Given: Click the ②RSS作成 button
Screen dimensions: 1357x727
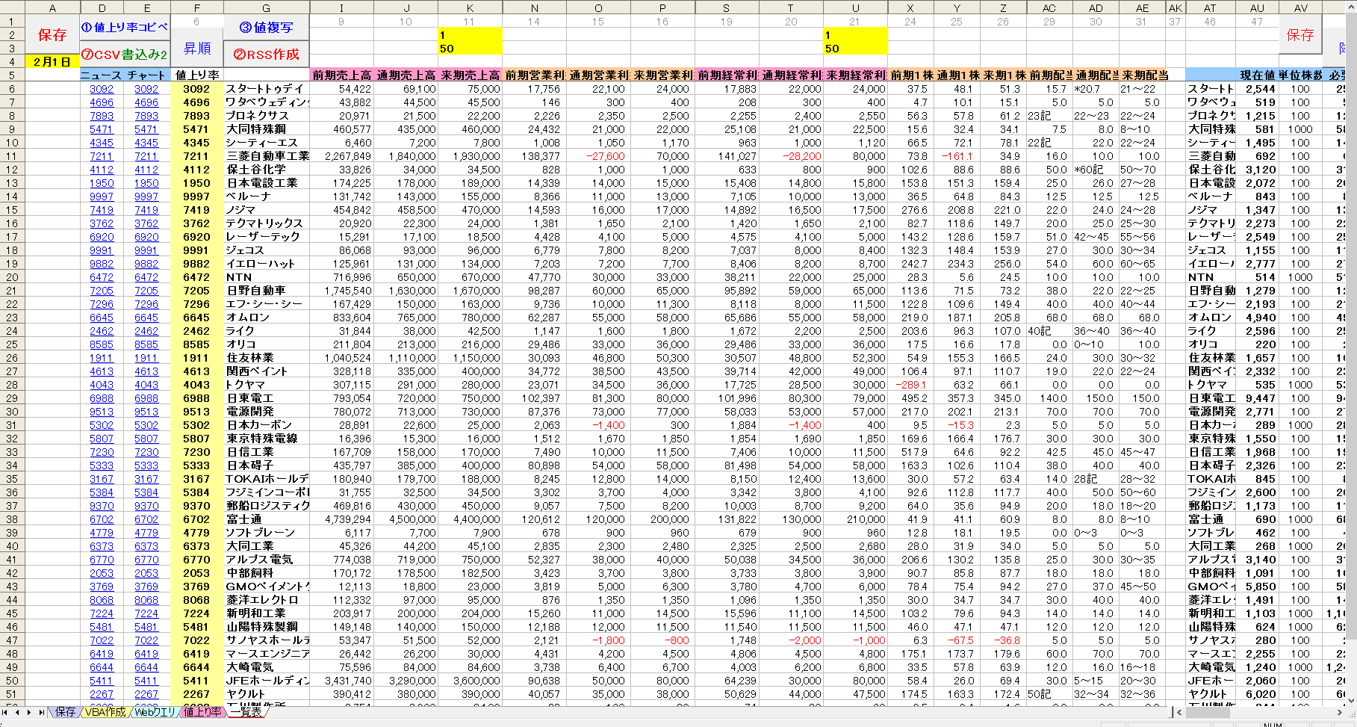Looking at the screenshot, I should point(267,55).
